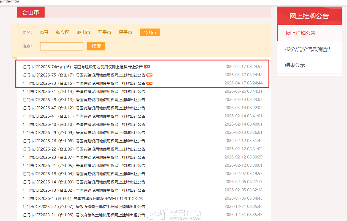Click NEW badge beside JCR2026-75 announcement

tap(149, 75)
